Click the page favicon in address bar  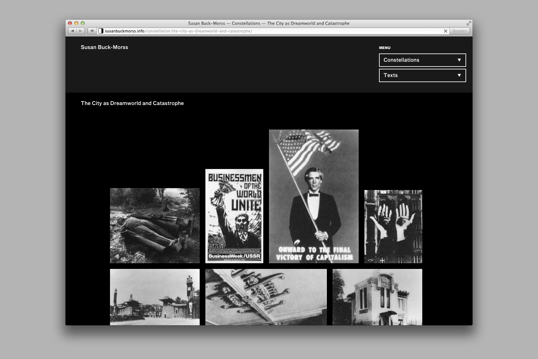101,31
